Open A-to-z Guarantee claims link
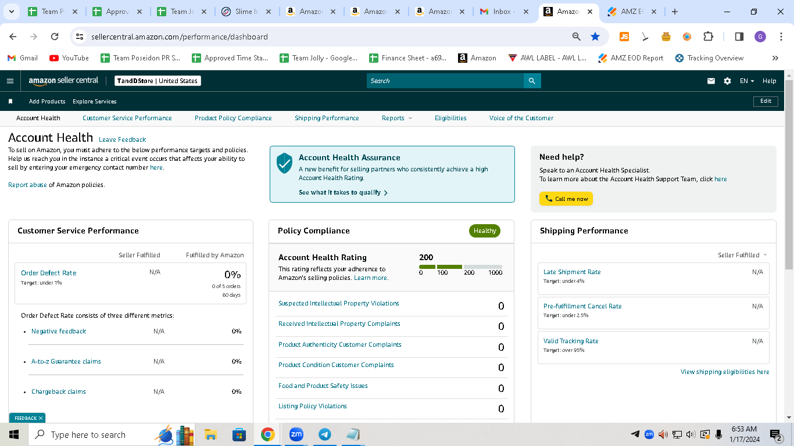 (x=66, y=361)
